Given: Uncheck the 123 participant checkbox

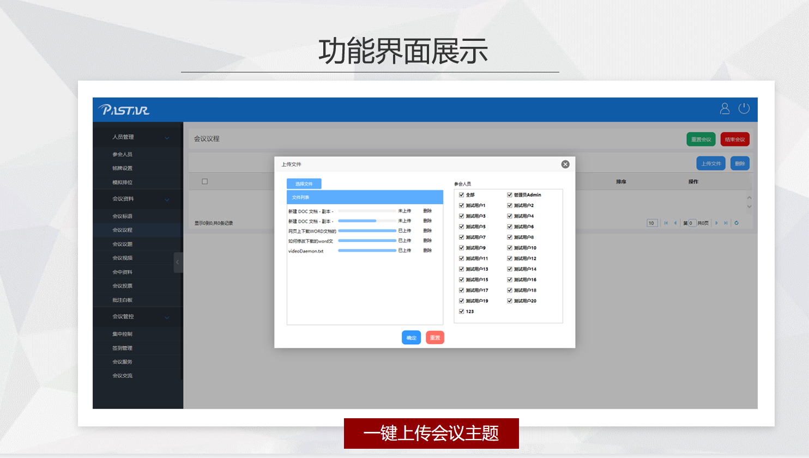Looking at the screenshot, I should click(x=461, y=312).
